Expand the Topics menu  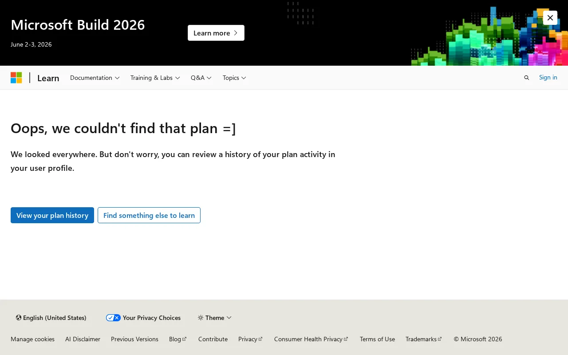(x=235, y=78)
